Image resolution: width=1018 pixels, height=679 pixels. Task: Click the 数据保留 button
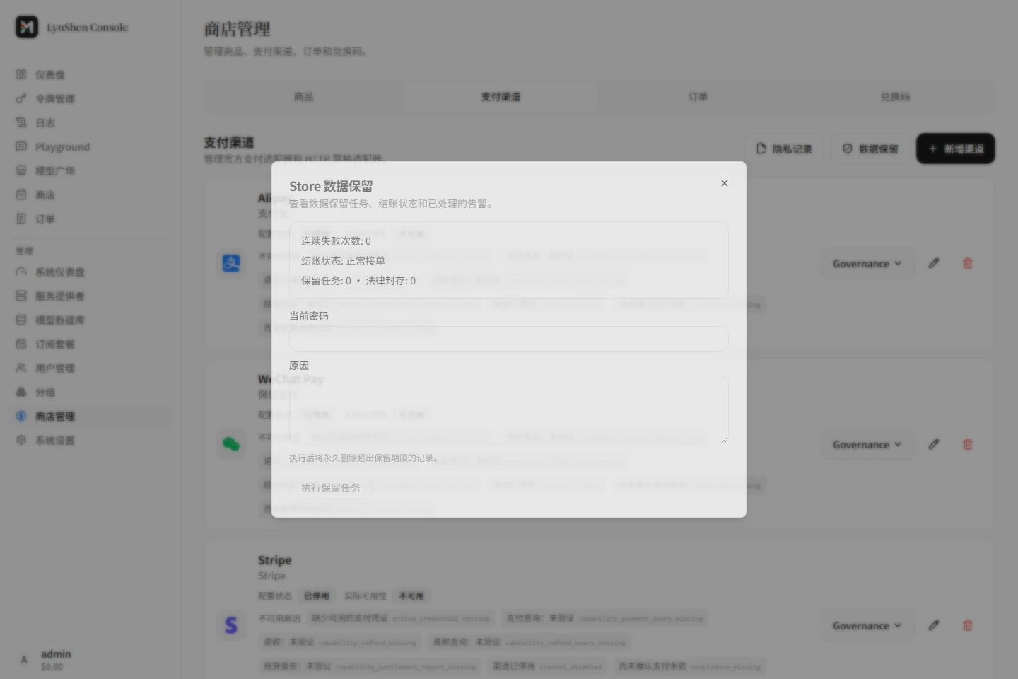[x=870, y=149]
